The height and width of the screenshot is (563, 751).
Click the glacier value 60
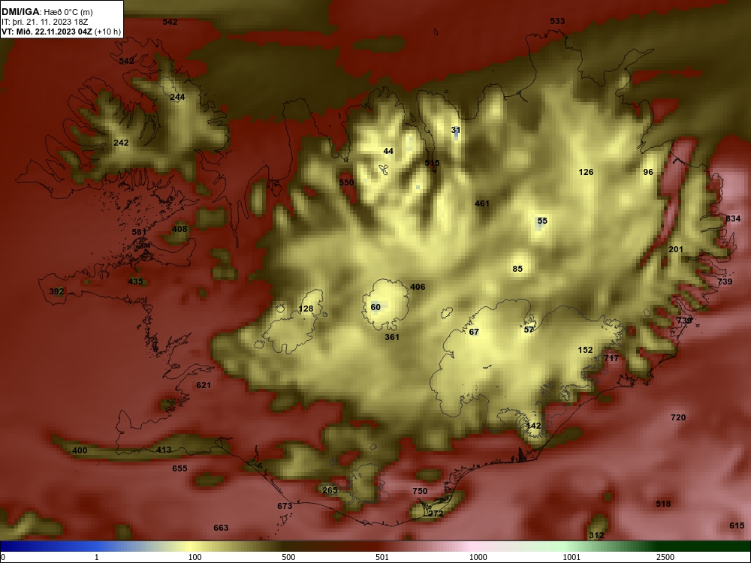click(375, 307)
